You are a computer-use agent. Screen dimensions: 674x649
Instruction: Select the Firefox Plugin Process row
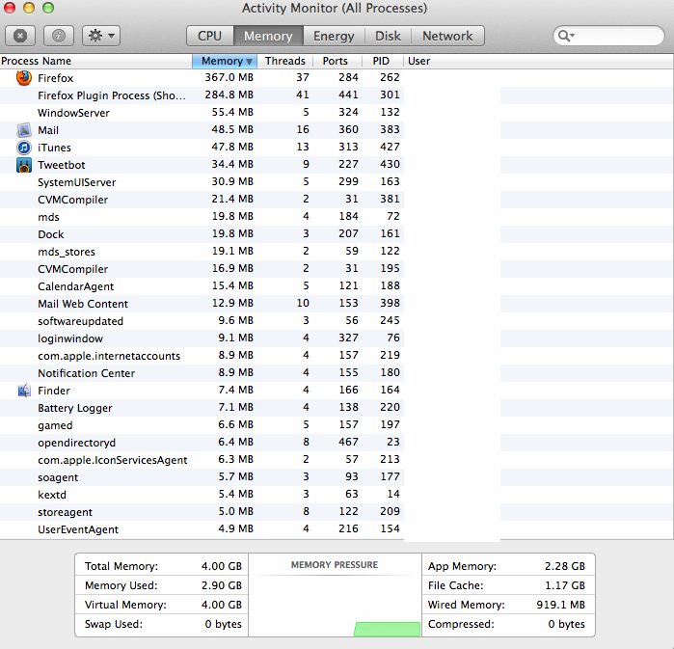pos(337,95)
